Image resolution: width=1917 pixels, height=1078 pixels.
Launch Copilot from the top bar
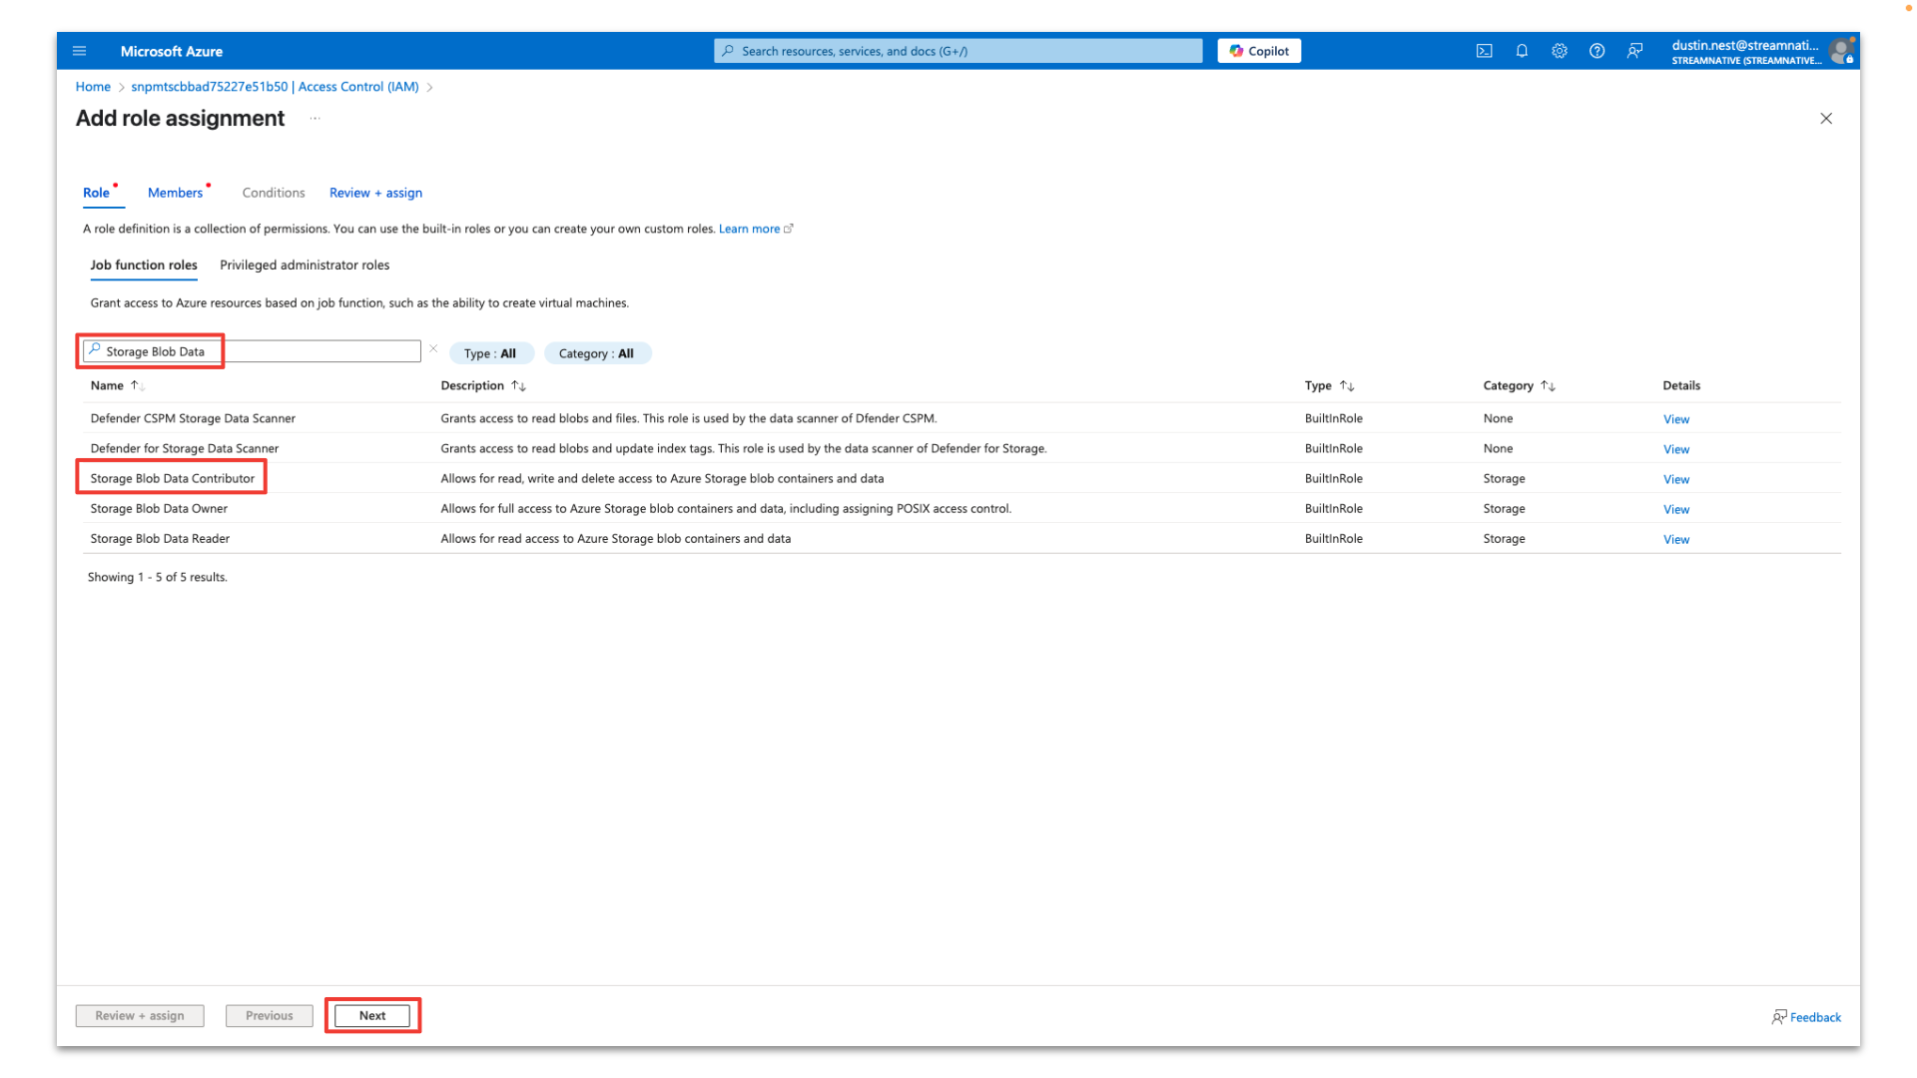pyautogui.click(x=1258, y=50)
